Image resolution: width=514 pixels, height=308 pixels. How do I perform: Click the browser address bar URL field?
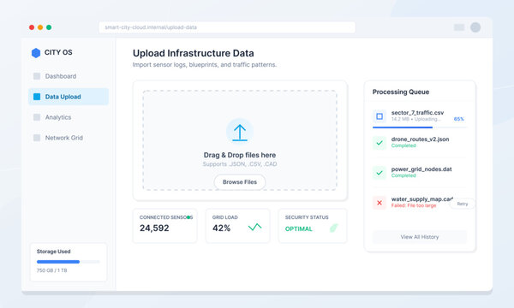(x=227, y=27)
